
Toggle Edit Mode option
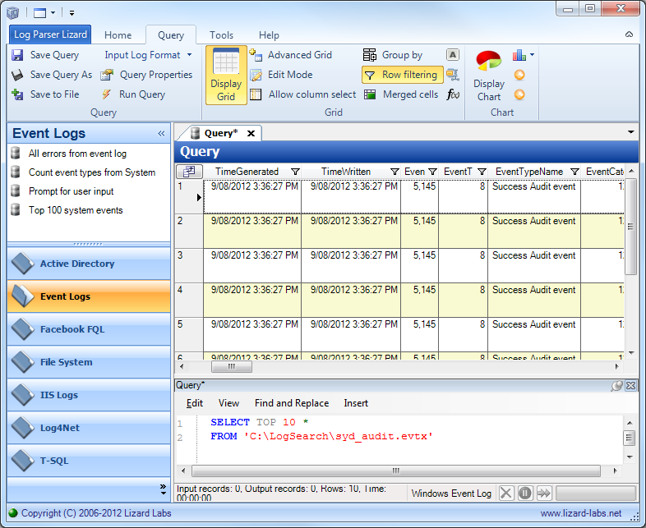click(281, 75)
